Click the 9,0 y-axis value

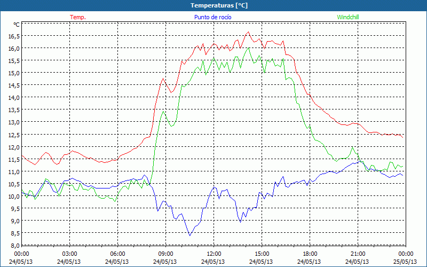click(x=15, y=221)
